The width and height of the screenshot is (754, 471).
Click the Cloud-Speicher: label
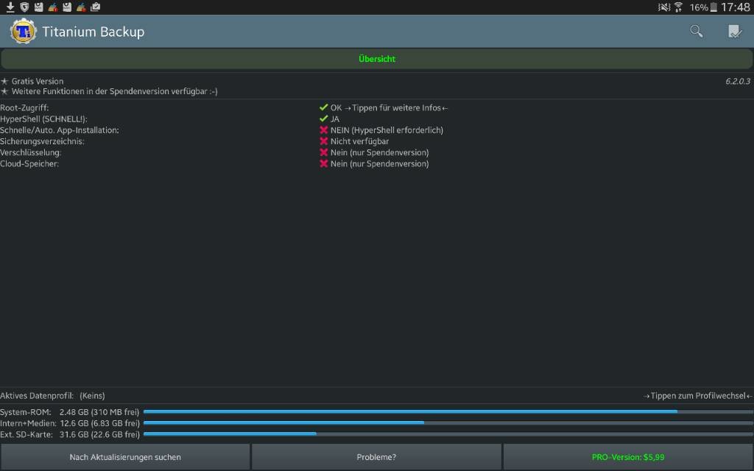click(29, 163)
